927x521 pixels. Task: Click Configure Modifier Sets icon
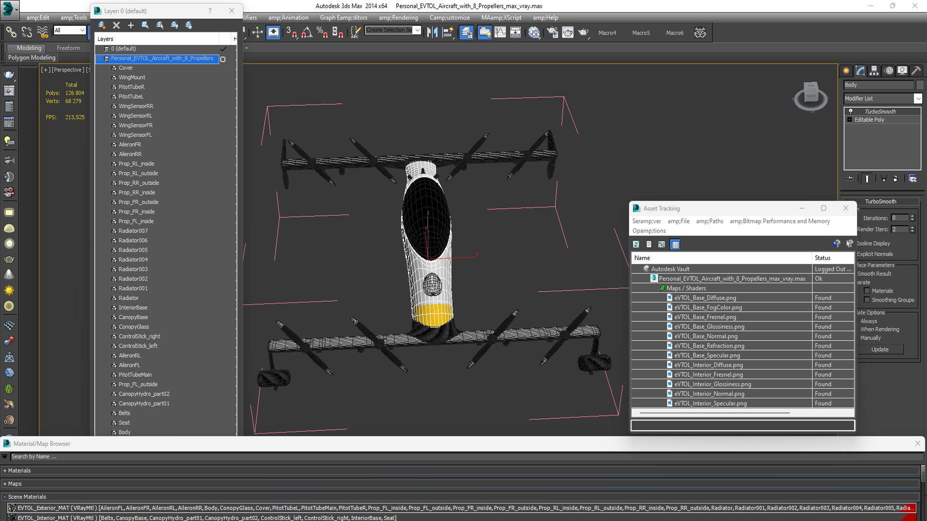[913, 178]
